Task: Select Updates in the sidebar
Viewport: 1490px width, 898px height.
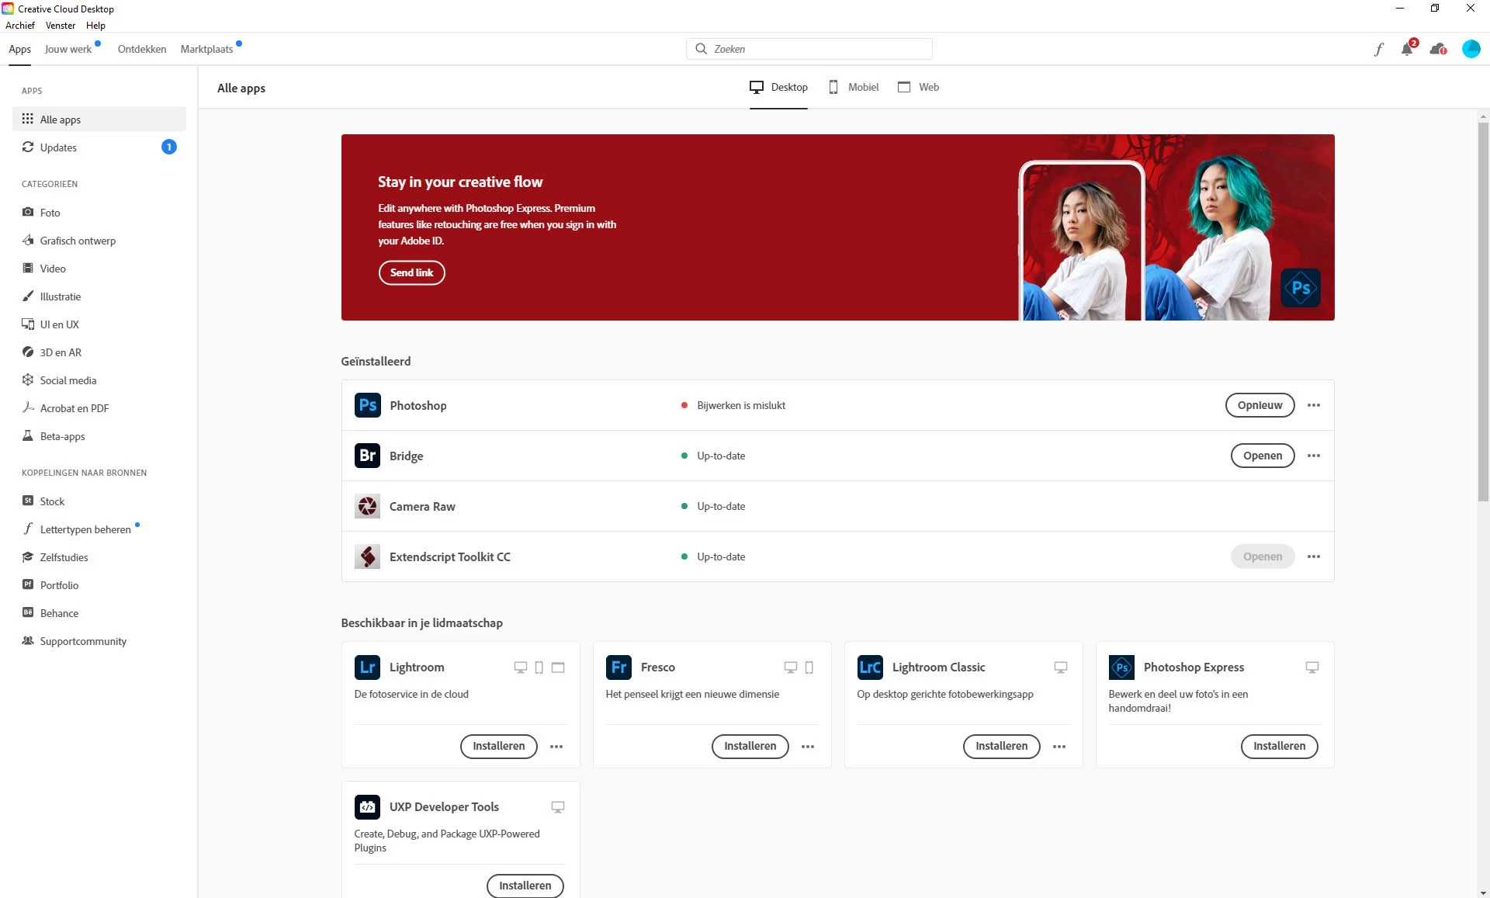Action: 58,147
